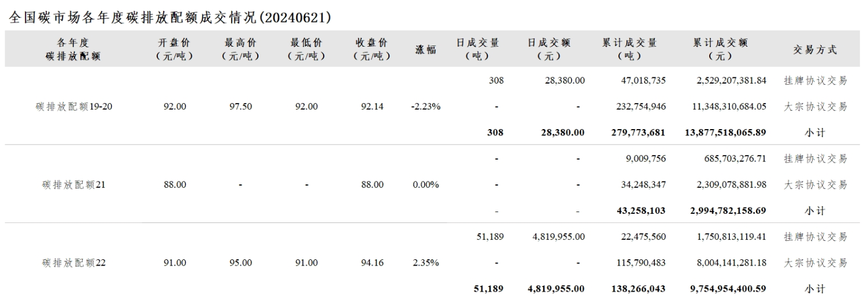Click the 97.50 highest price cell
The image size is (867, 306).
(240, 107)
